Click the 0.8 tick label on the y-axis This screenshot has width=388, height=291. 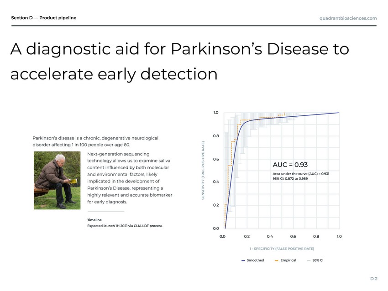(x=216, y=135)
